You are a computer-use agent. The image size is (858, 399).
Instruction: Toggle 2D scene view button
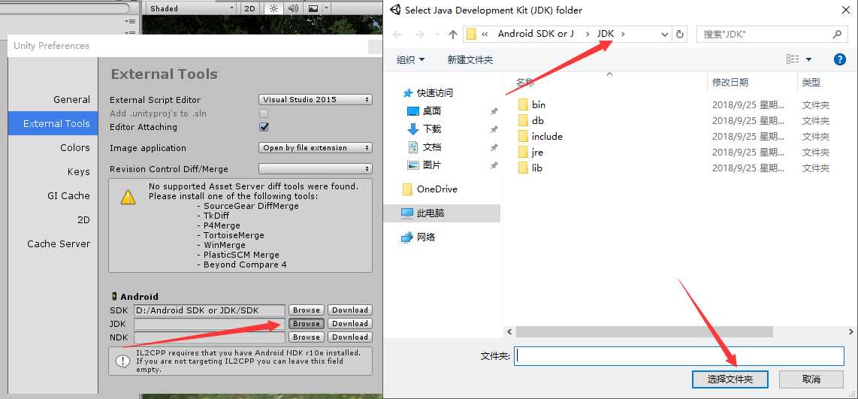tap(249, 8)
